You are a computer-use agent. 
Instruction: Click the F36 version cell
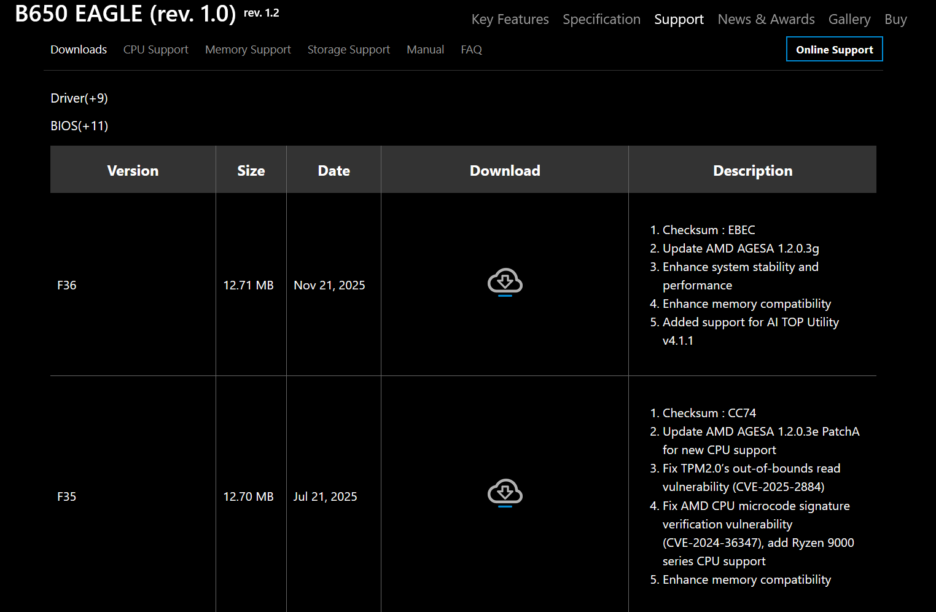coord(67,285)
